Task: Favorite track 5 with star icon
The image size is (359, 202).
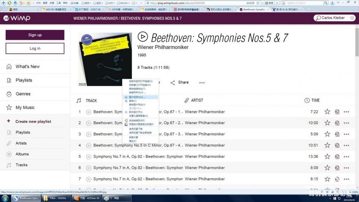Action: point(327,156)
